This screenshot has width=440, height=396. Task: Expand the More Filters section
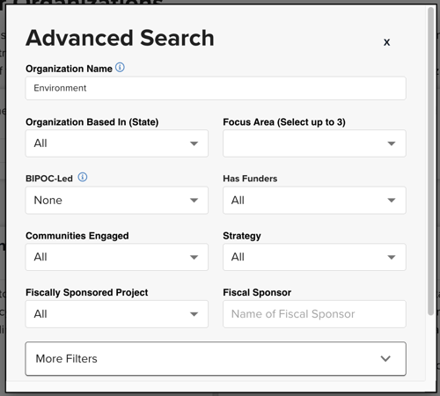click(216, 359)
